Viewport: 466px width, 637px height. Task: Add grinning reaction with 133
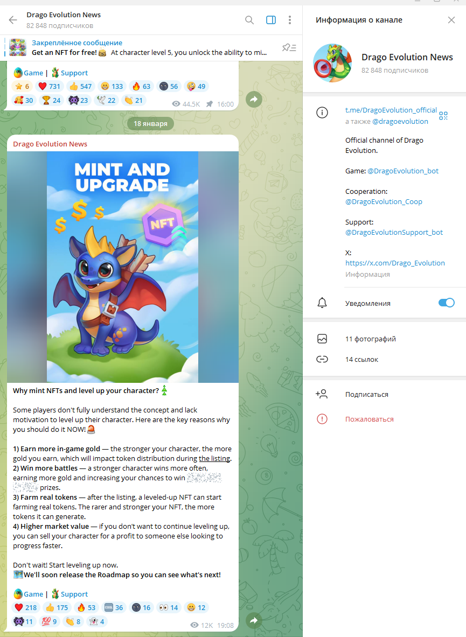tap(112, 86)
